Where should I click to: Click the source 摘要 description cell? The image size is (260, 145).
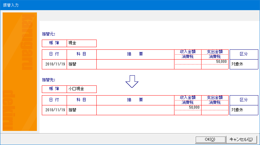click(135, 64)
